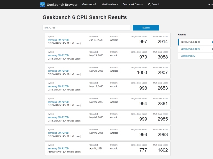Click the multi-core score 2907
This screenshot has width=213, height=159.
click(x=163, y=73)
